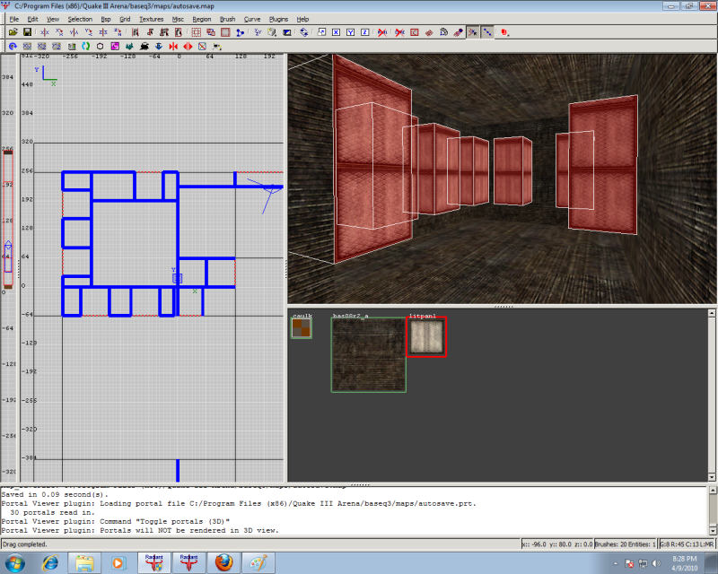The image size is (718, 574).
Task: Toggle the crossed-out MDL model selection filter
Action: coord(382,32)
